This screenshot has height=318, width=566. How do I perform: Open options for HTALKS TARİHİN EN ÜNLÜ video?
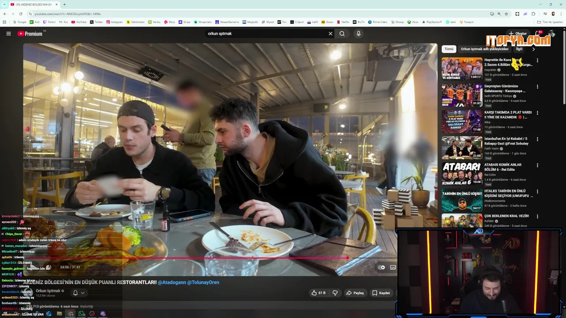click(x=537, y=192)
